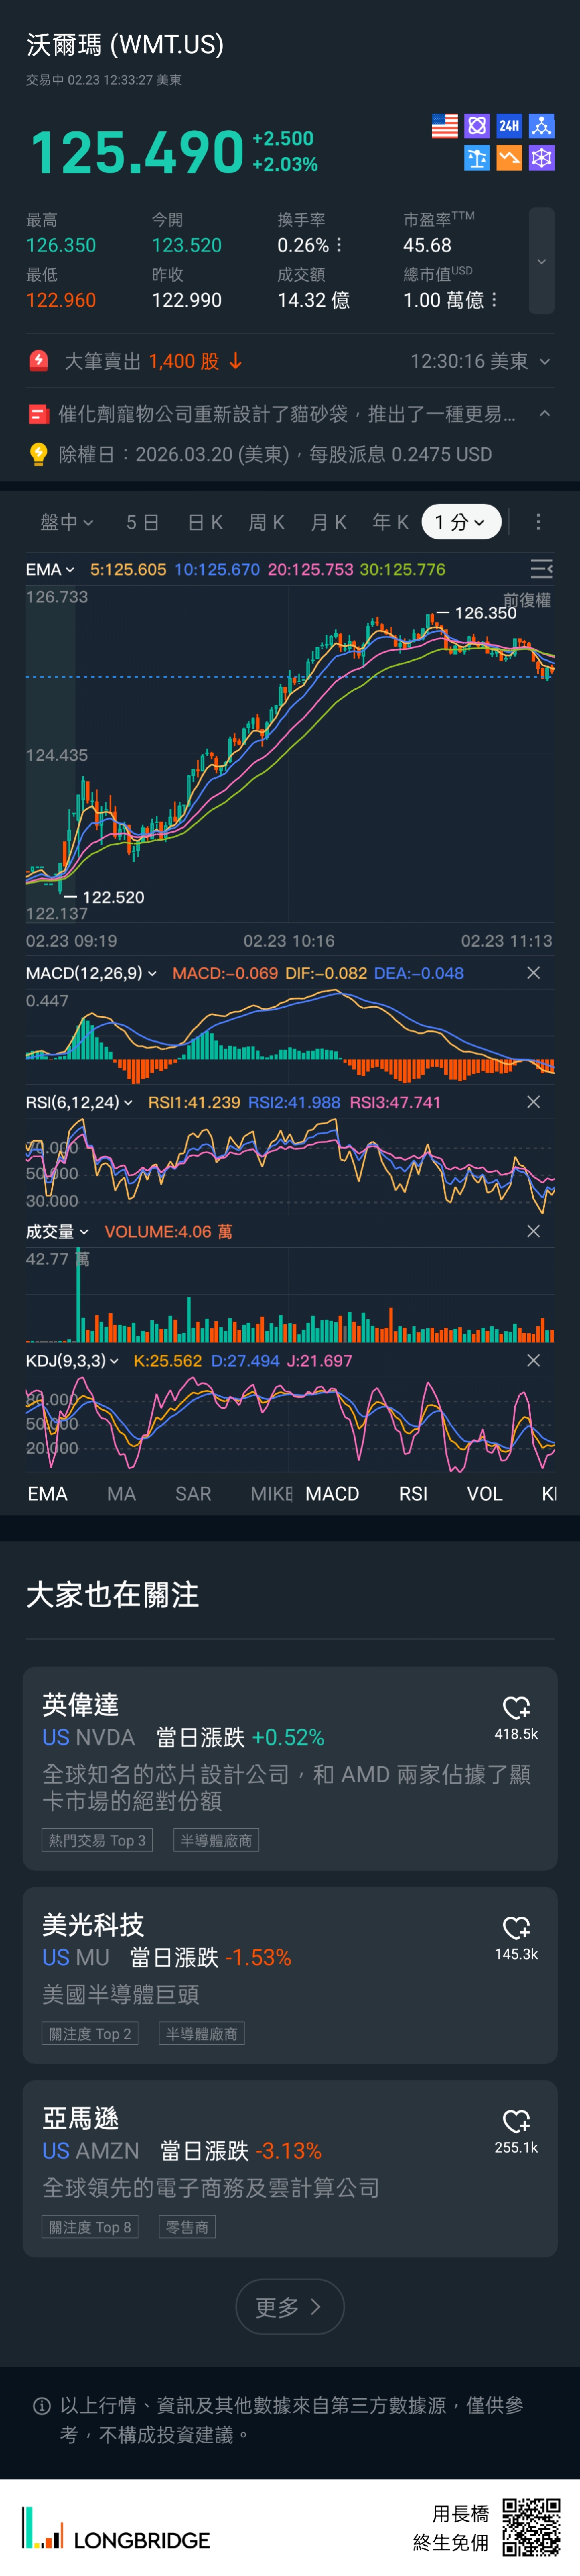Tap the orange downtrend short-selling icon

pyautogui.click(x=509, y=158)
